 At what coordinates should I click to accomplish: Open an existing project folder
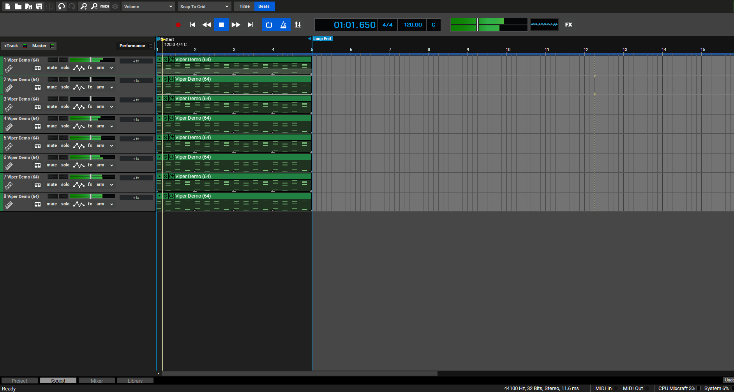[x=18, y=6]
